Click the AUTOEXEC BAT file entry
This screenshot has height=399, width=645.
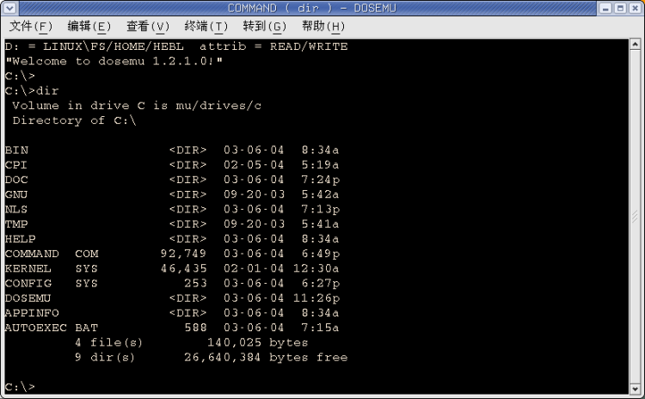51,327
